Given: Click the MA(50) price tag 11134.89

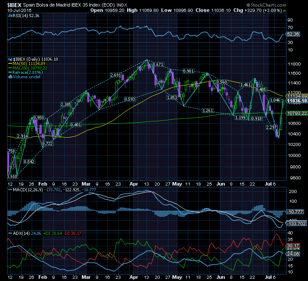Looking at the screenshot, I should 296,96.
